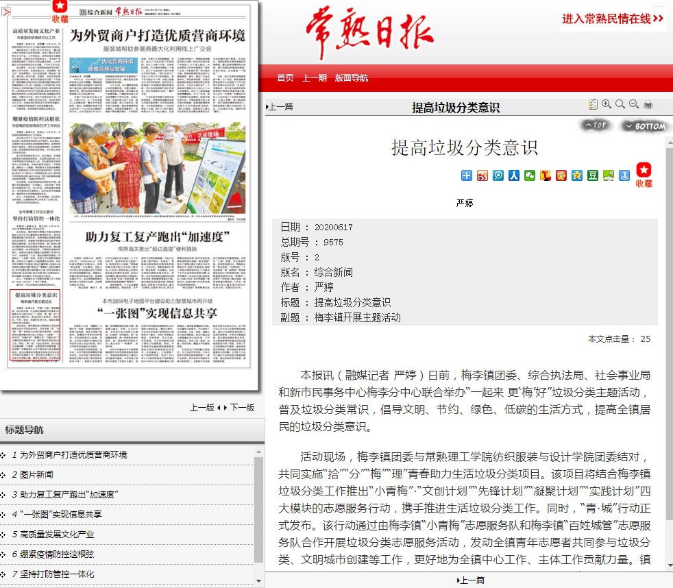Jump to bottom with the BOTTOM button
Viewport: 673px width, 588px height.
pos(645,126)
